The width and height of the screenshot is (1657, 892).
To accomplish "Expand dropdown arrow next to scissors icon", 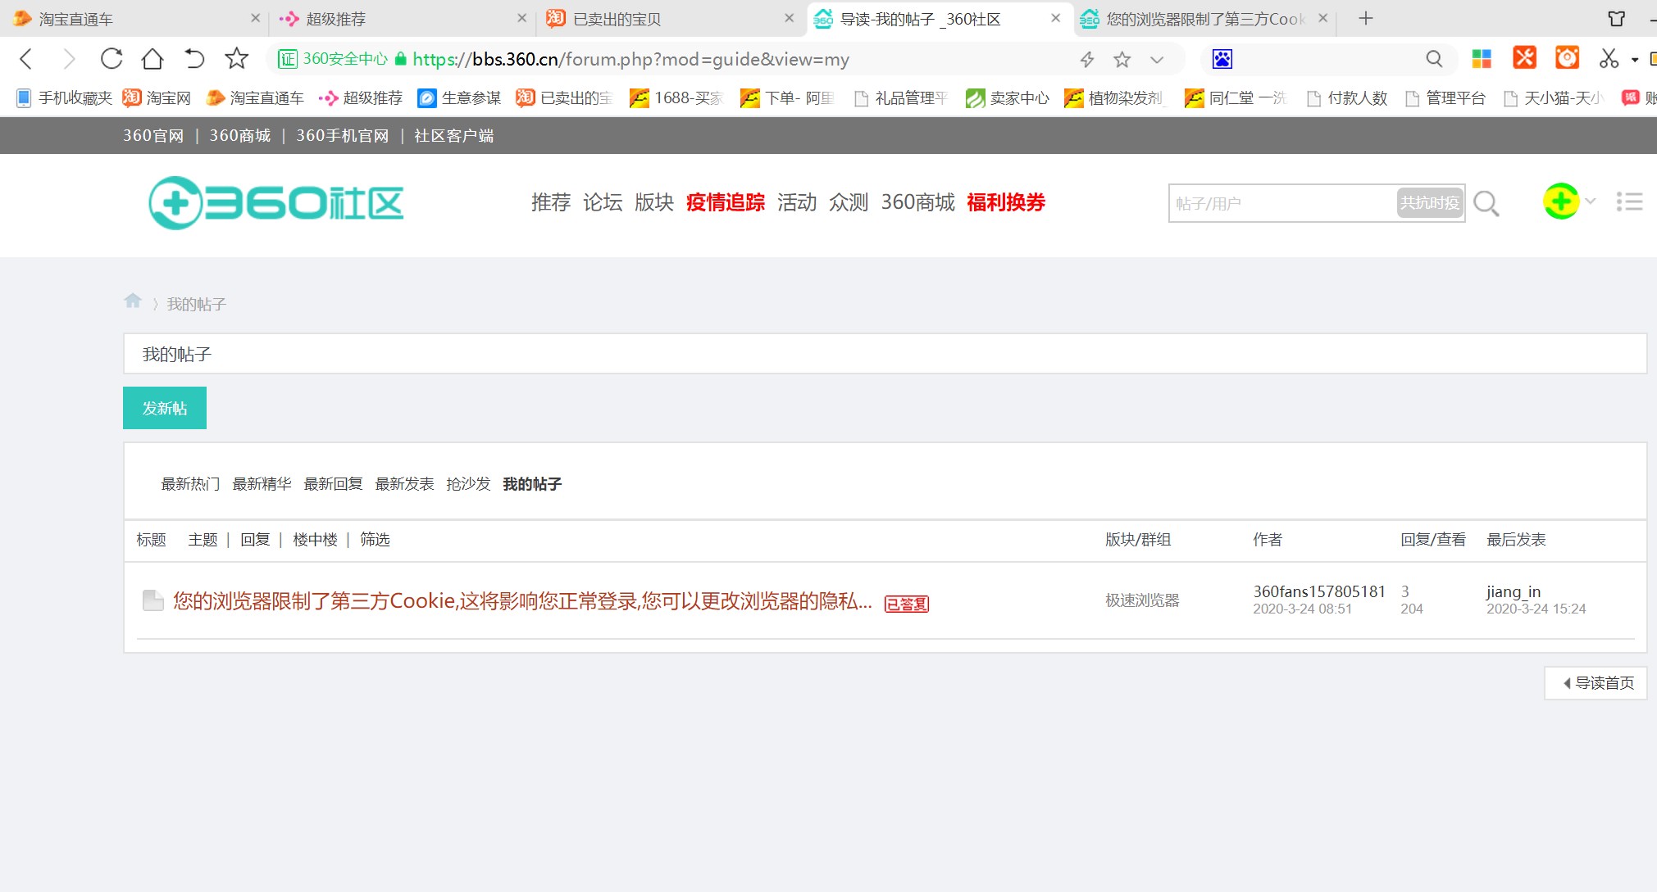I will [1634, 59].
